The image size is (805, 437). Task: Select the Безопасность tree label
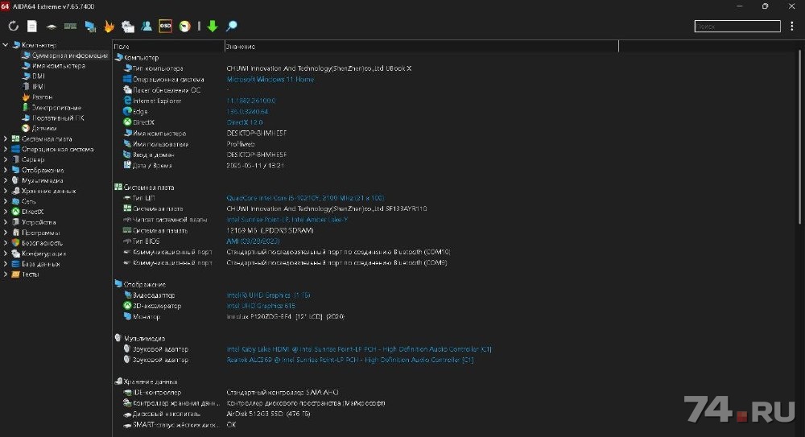pos(42,242)
